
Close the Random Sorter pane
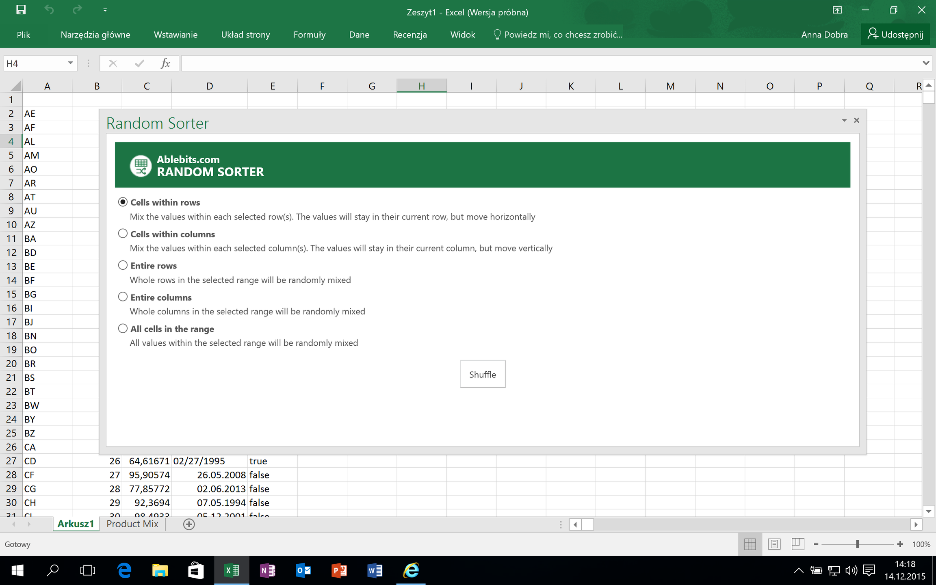click(x=857, y=120)
